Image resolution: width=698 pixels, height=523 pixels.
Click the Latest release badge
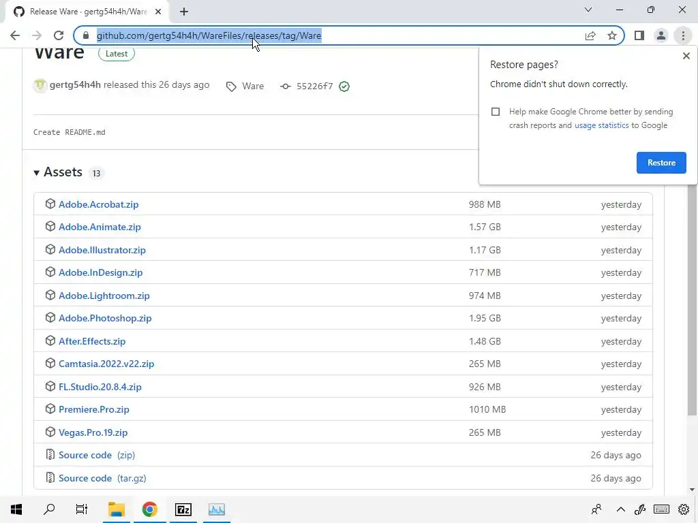116,54
